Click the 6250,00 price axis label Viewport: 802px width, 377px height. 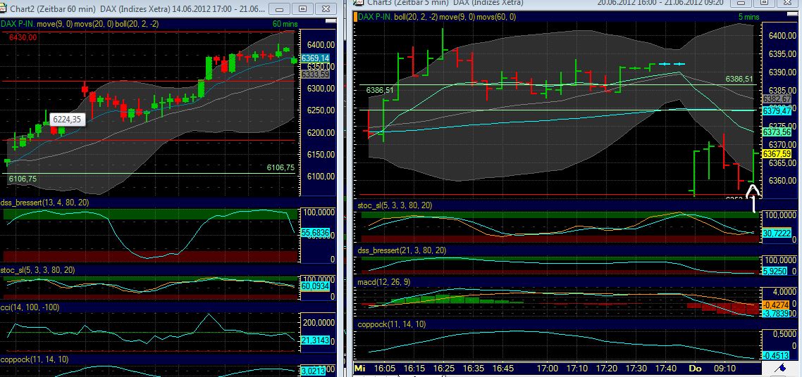(x=321, y=110)
